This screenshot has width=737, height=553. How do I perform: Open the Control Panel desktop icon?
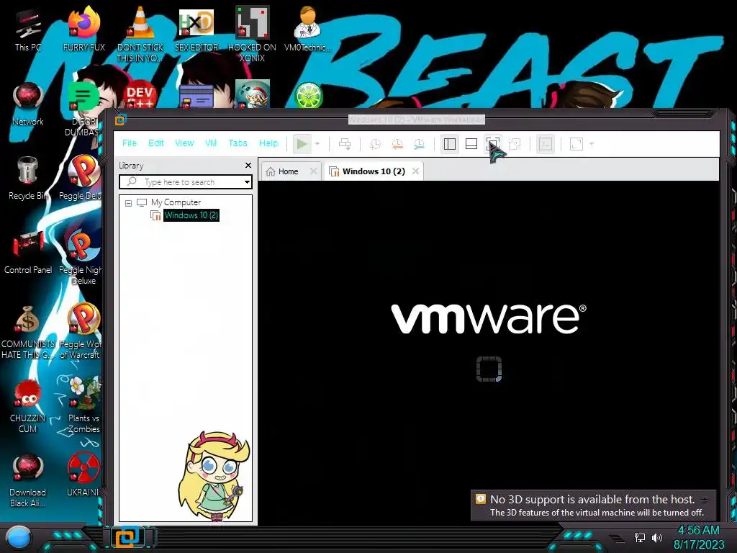[x=28, y=253]
